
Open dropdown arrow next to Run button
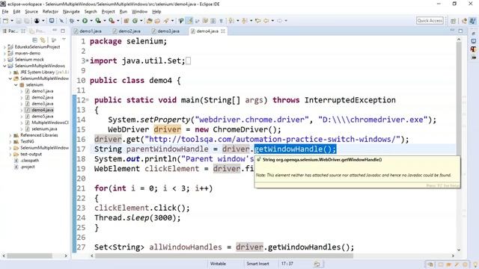coord(91,21)
